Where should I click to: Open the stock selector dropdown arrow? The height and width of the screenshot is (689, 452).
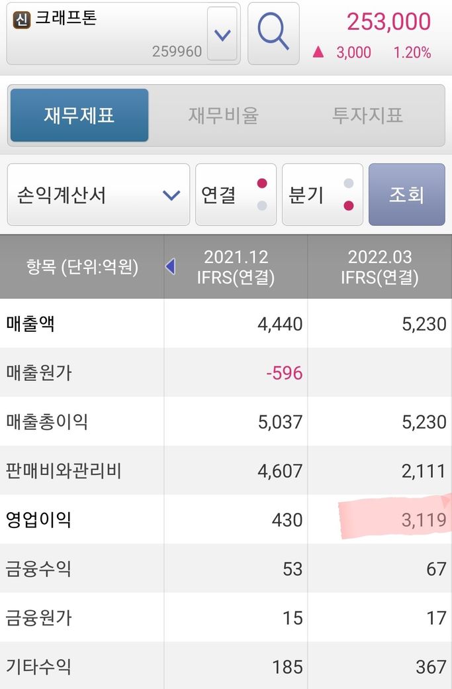coord(222,34)
